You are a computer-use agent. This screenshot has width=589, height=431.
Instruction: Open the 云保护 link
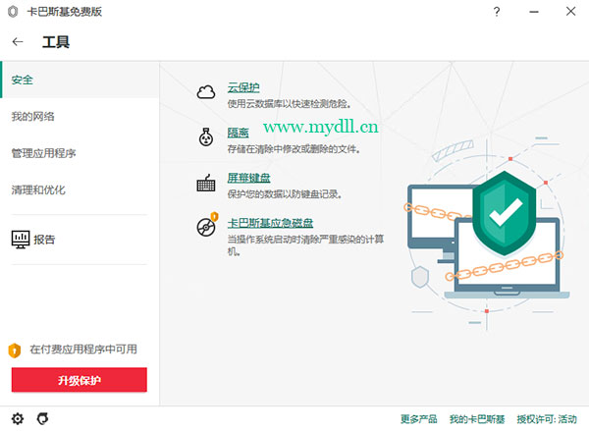click(x=243, y=87)
